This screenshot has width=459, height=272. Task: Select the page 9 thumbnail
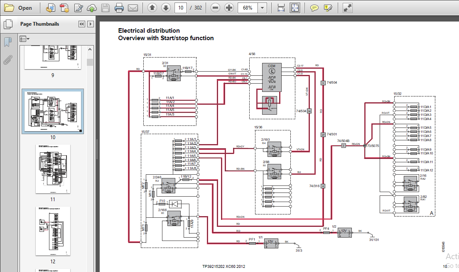click(x=53, y=58)
